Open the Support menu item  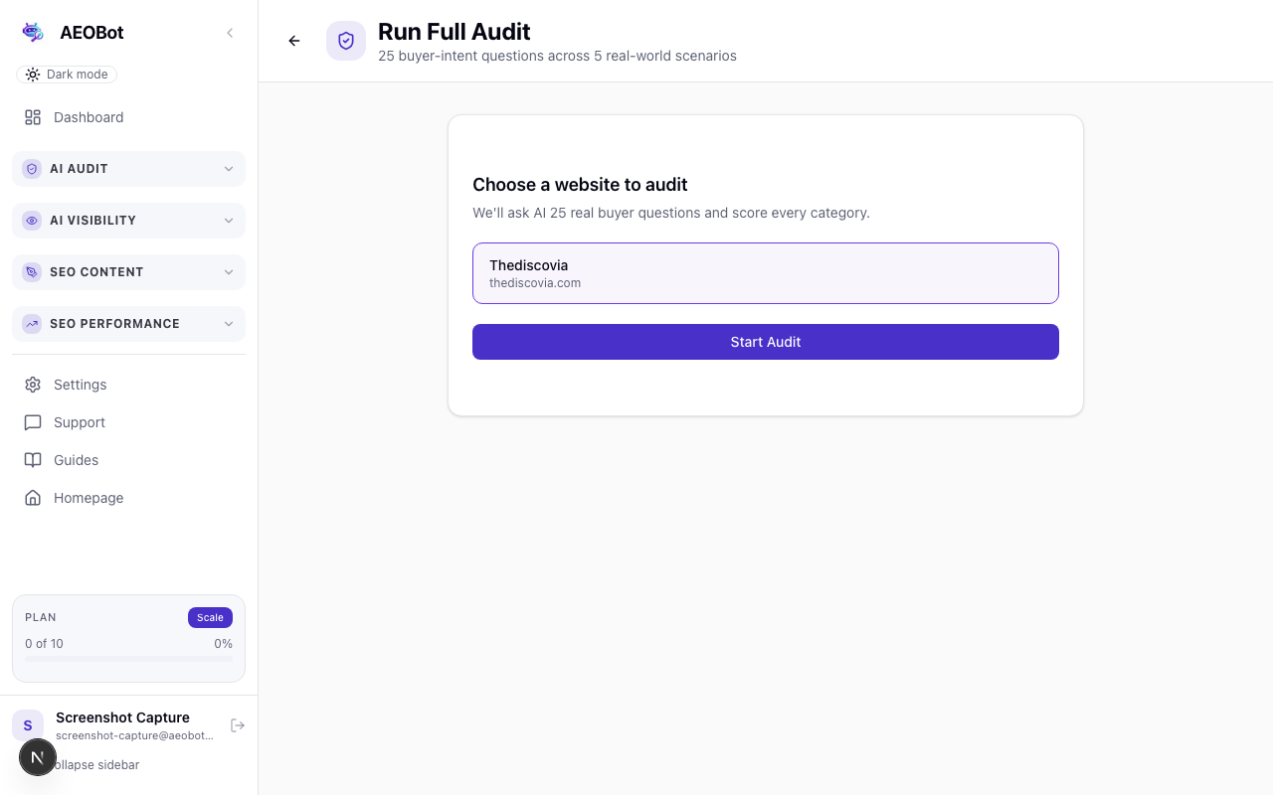[x=128, y=422]
